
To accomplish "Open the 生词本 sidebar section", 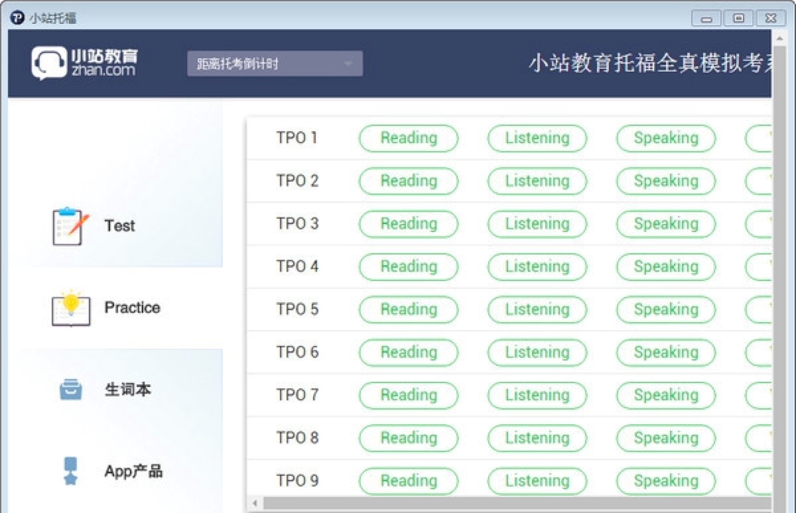I will pyautogui.click(x=115, y=390).
